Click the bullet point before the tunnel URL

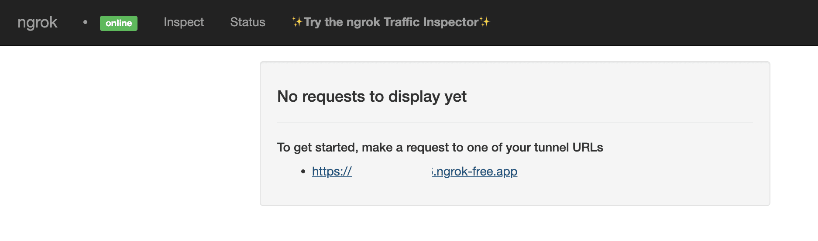[x=303, y=172]
